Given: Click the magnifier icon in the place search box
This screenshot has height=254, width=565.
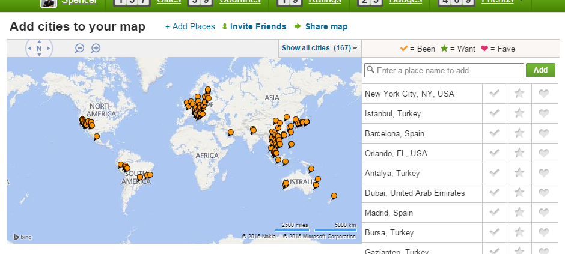Looking at the screenshot, I should [370, 70].
